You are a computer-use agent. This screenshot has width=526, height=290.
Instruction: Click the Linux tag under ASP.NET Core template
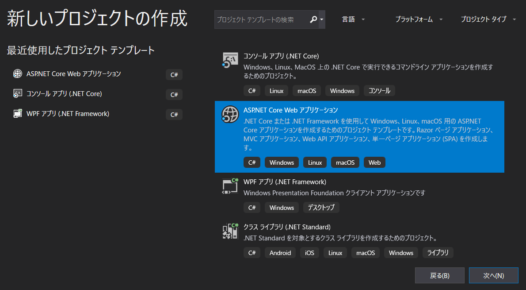(x=315, y=162)
